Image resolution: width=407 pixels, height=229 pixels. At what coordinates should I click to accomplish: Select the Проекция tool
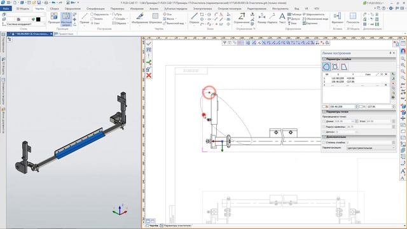54,18
